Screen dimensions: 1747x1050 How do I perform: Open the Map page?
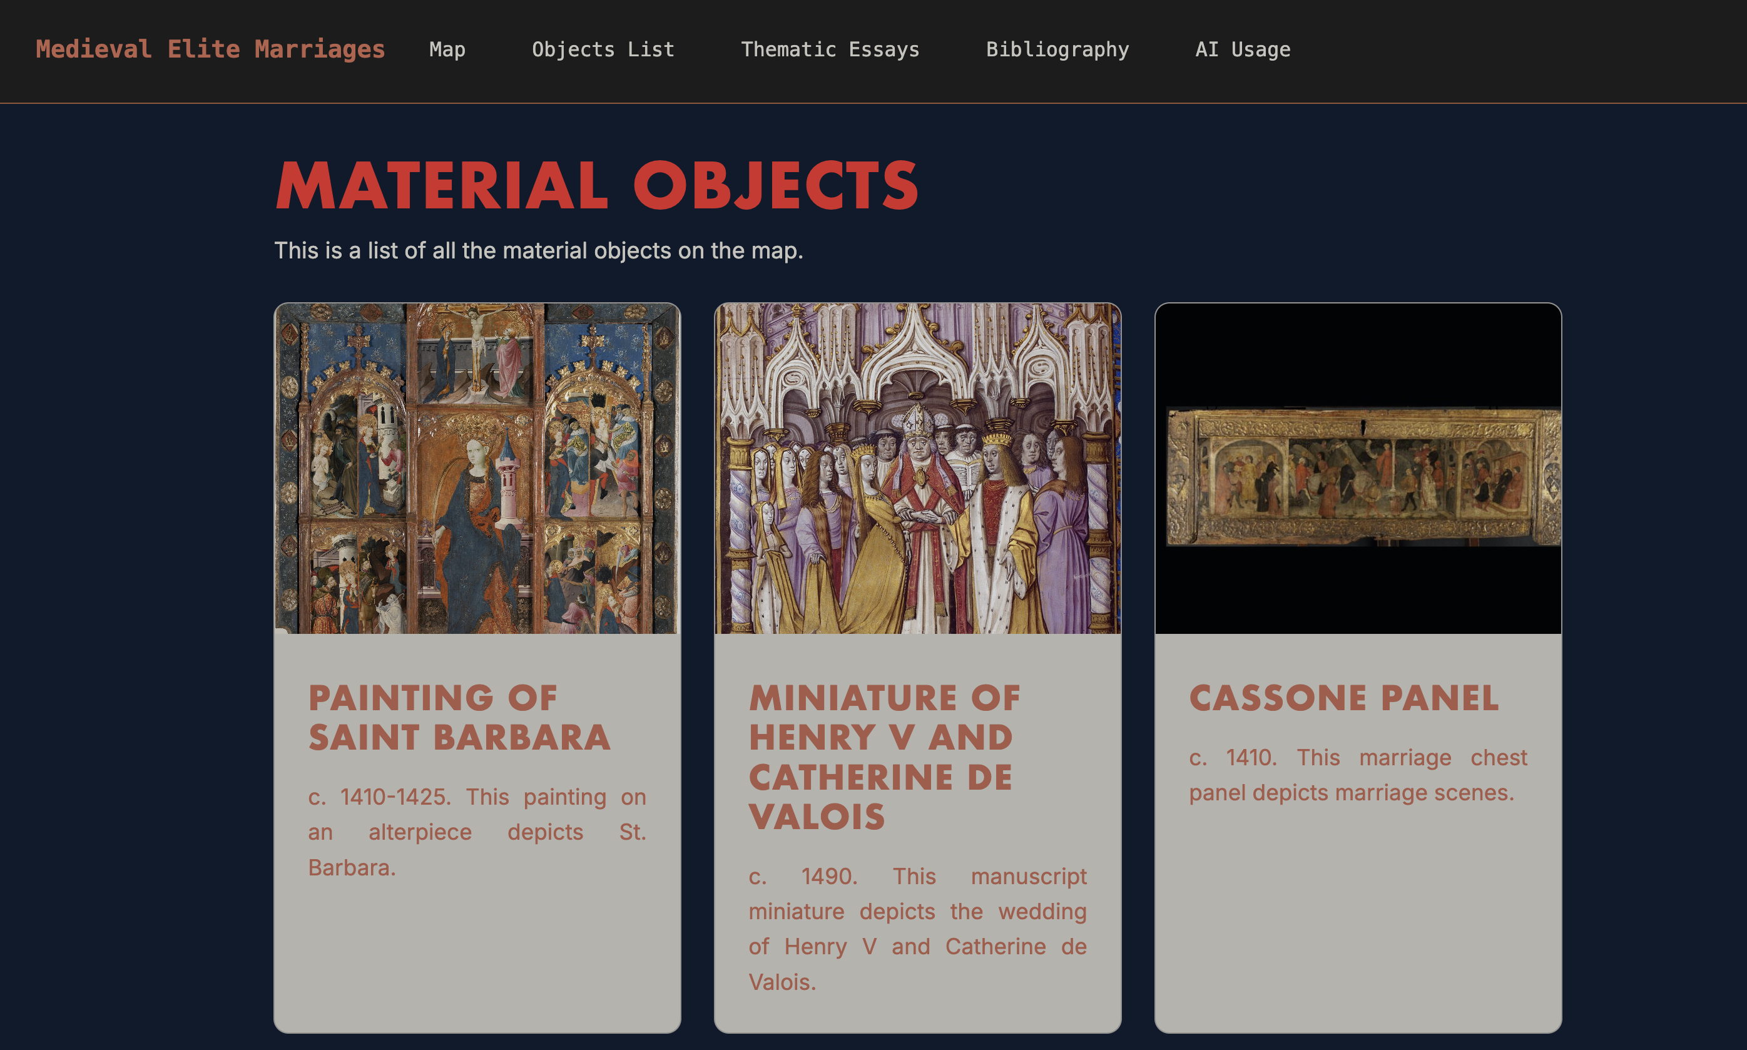pyautogui.click(x=447, y=49)
